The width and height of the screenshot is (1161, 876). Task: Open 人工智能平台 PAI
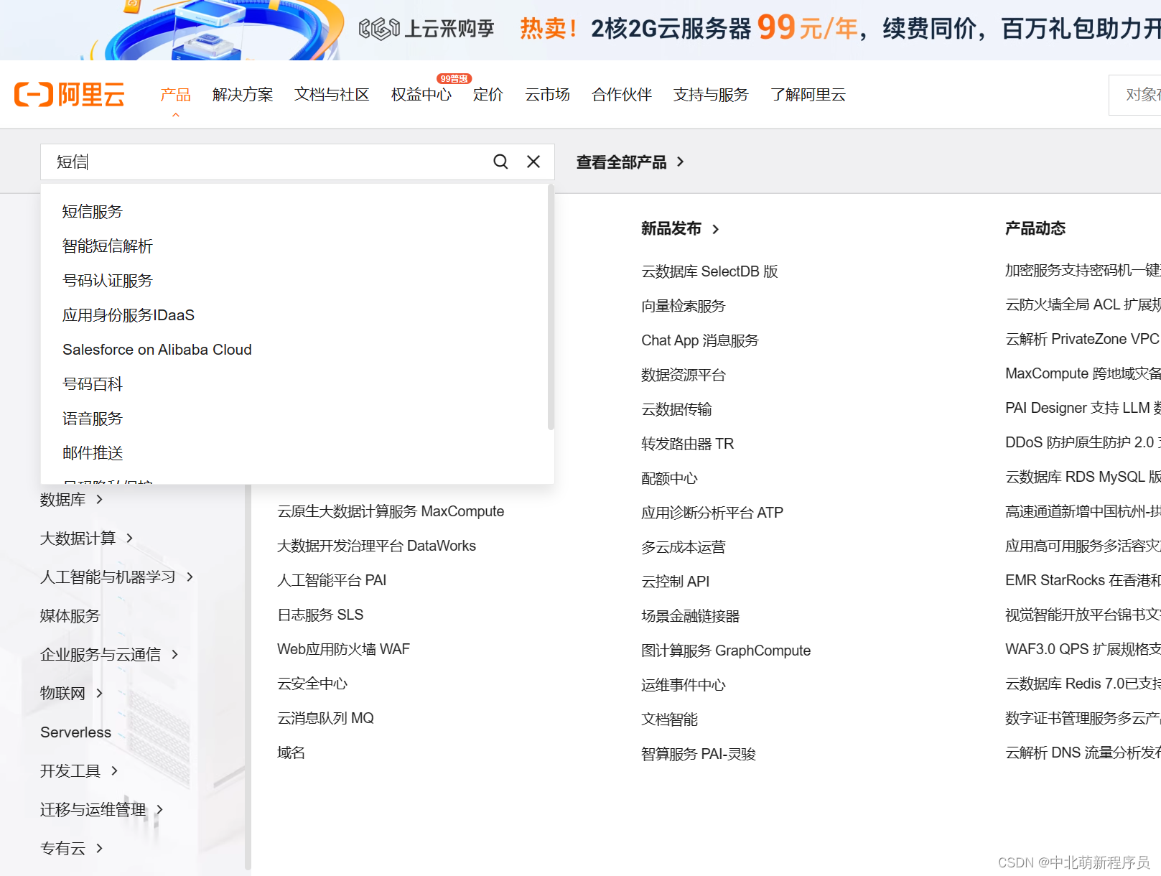[x=332, y=580]
